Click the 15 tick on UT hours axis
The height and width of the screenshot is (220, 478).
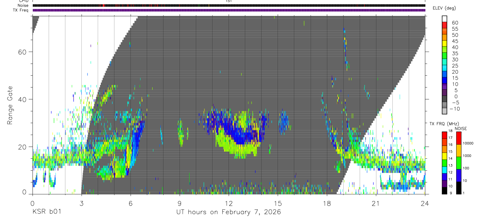(x=278, y=203)
